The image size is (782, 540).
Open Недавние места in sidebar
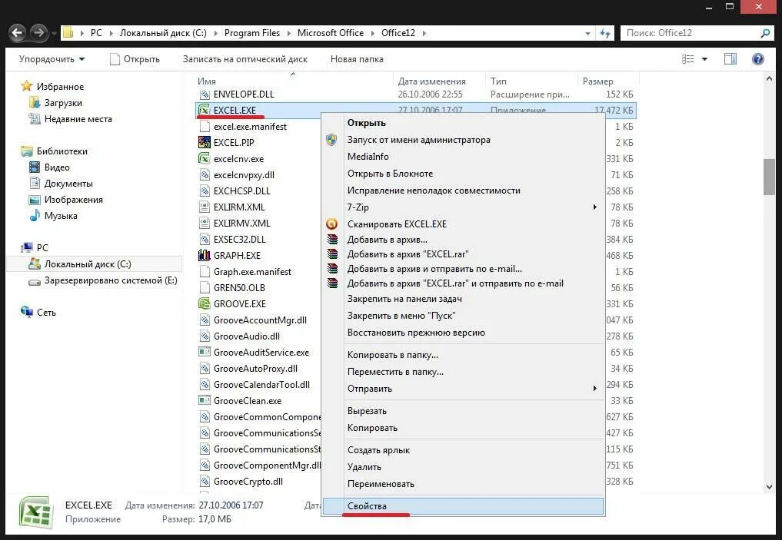(78, 118)
